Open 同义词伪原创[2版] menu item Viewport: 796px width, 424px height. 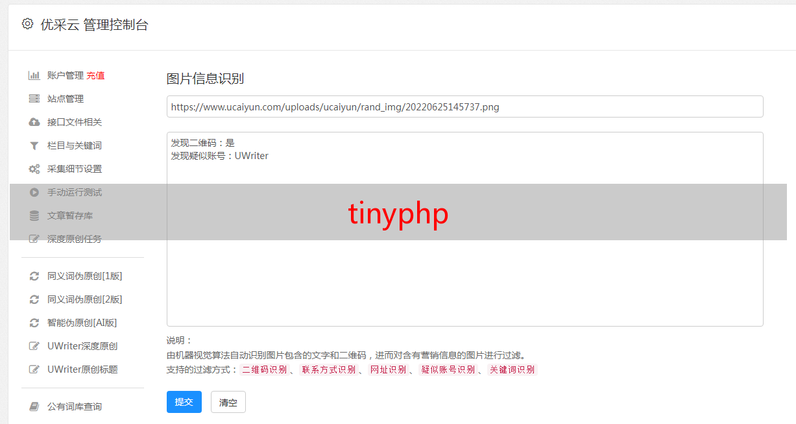click(x=84, y=299)
